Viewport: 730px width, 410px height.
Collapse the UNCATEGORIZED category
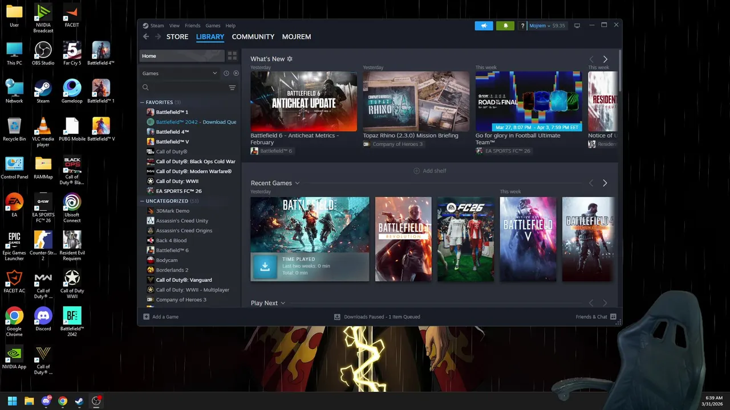tap(142, 201)
